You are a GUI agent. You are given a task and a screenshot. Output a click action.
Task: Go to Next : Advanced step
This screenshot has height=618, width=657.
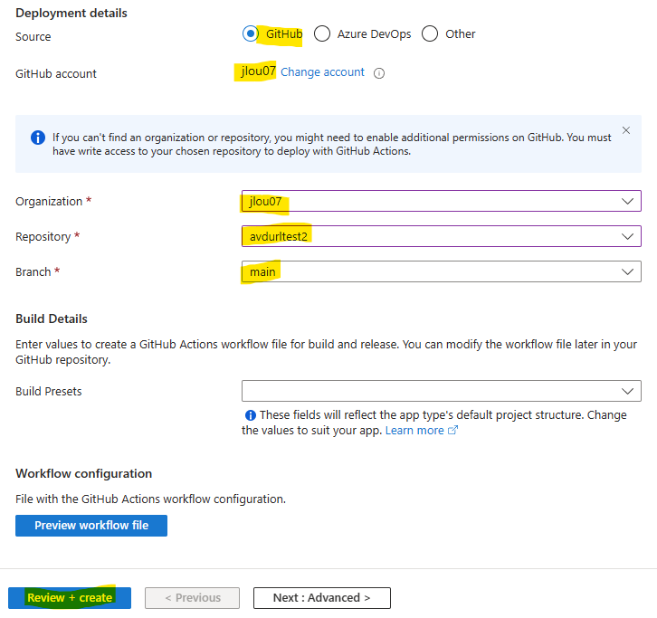(322, 598)
